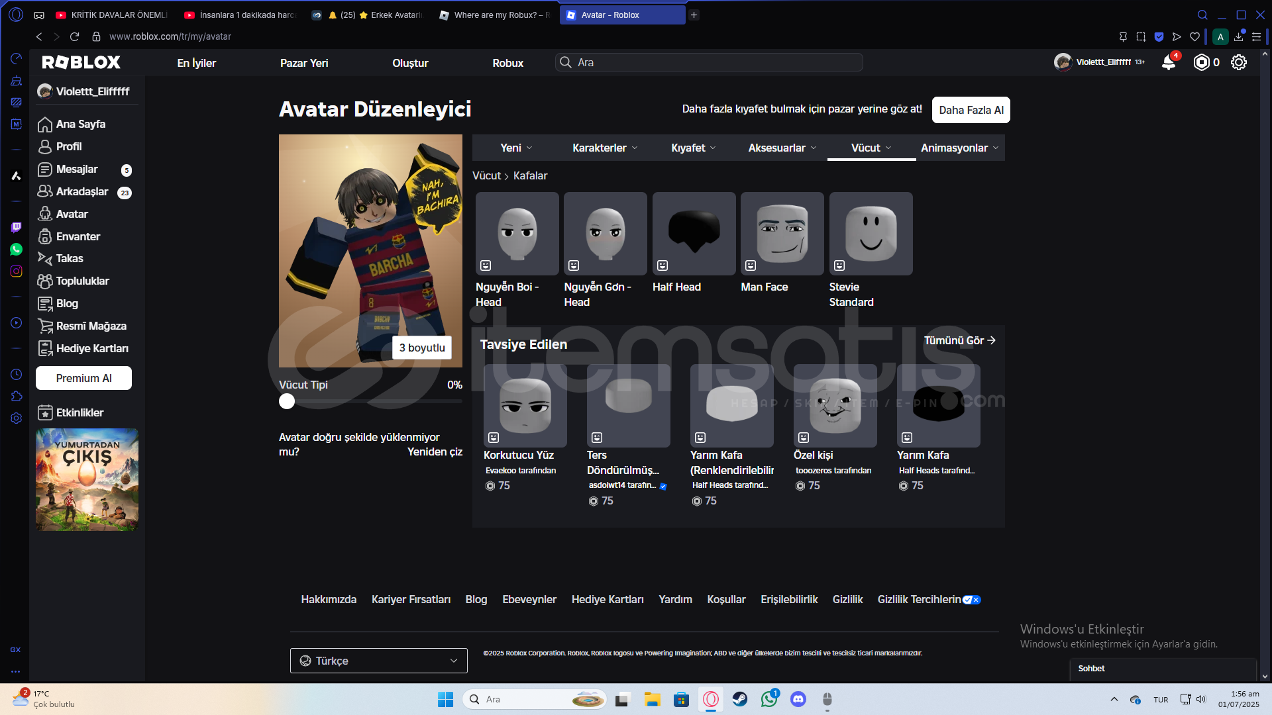Image resolution: width=1272 pixels, height=715 pixels.
Task: Expand the Karakterler dropdown
Action: pos(605,148)
